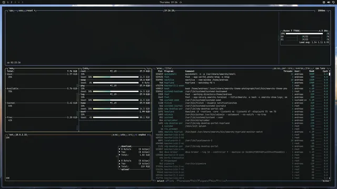The height and width of the screenshot is (189, 337).
Task: Select the pipewire process row
Action: tap(242, 164)
